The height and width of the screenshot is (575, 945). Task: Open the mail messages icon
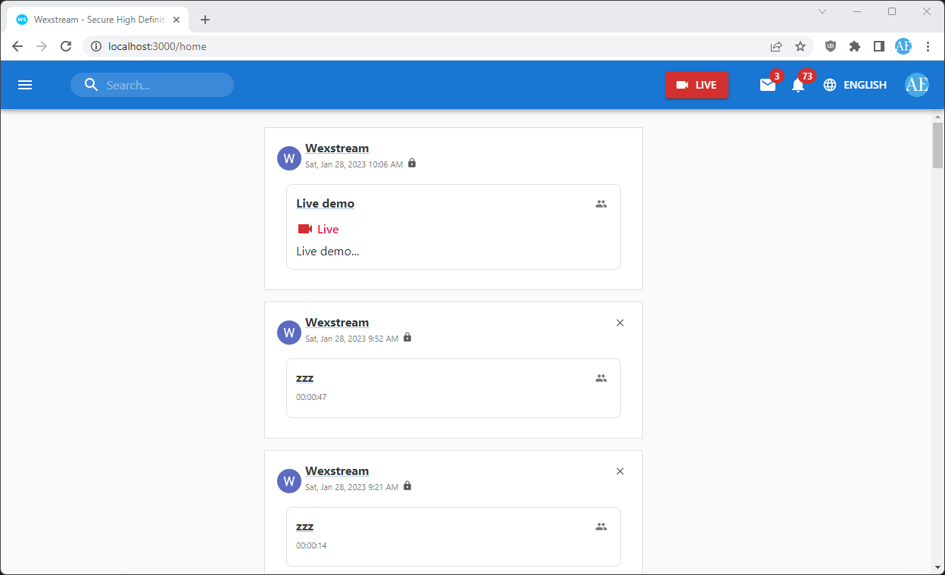(768, 85)
